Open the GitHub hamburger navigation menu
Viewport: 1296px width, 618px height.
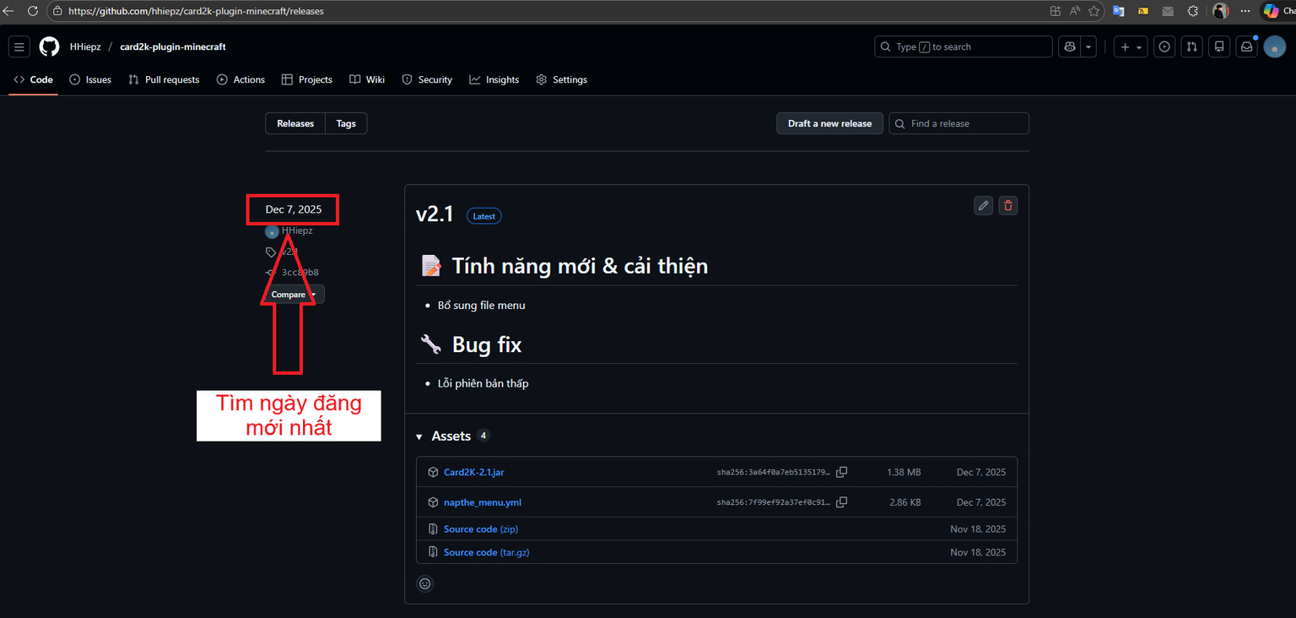[19, 47]
